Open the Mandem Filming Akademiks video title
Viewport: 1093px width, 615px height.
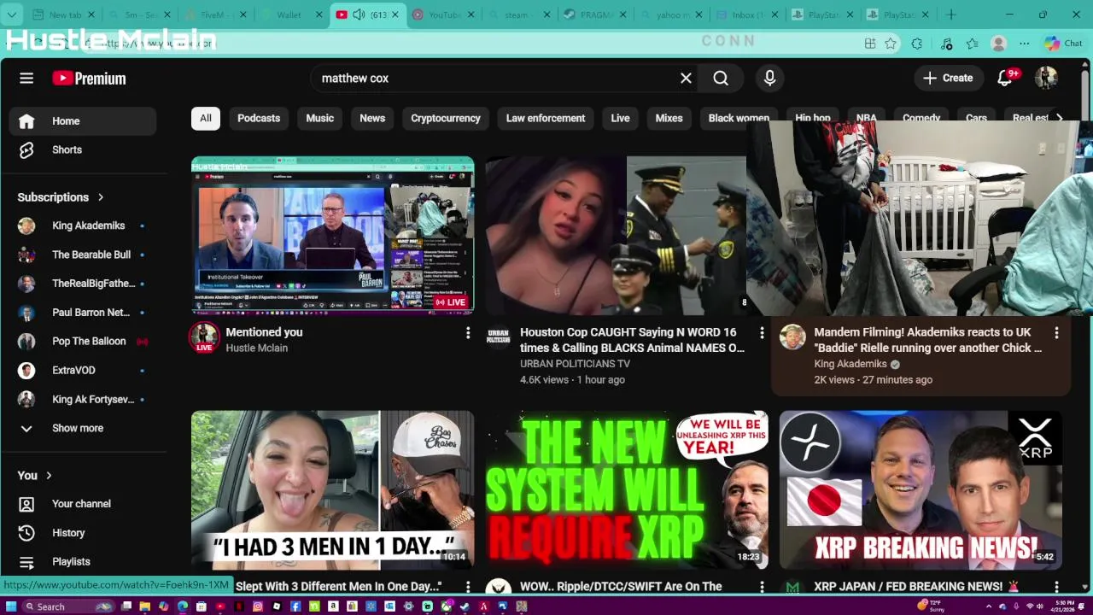927,340
